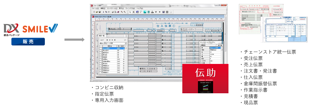This screenshot has height=112, width=311.
Task: Toggle the 絶対値 checkbox
Action: point(217,45)
